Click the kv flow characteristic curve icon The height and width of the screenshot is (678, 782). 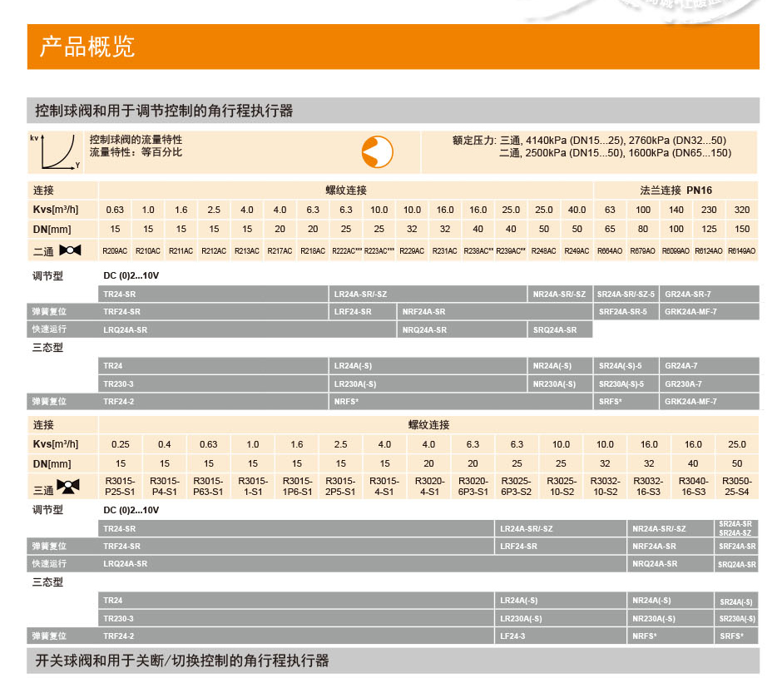55,152
